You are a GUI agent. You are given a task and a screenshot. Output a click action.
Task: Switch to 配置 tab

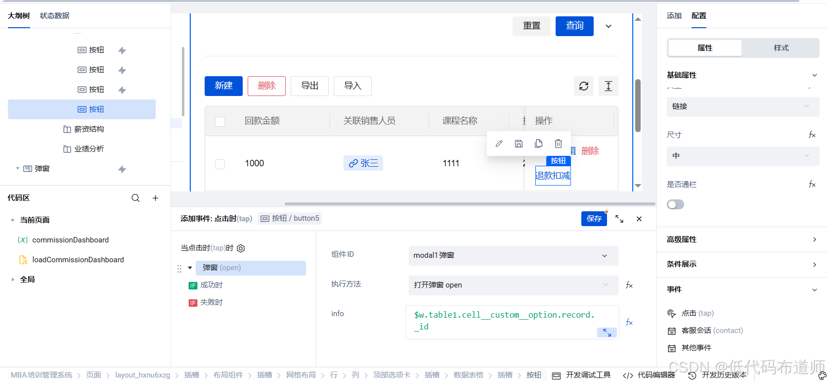tap(699, 16)
